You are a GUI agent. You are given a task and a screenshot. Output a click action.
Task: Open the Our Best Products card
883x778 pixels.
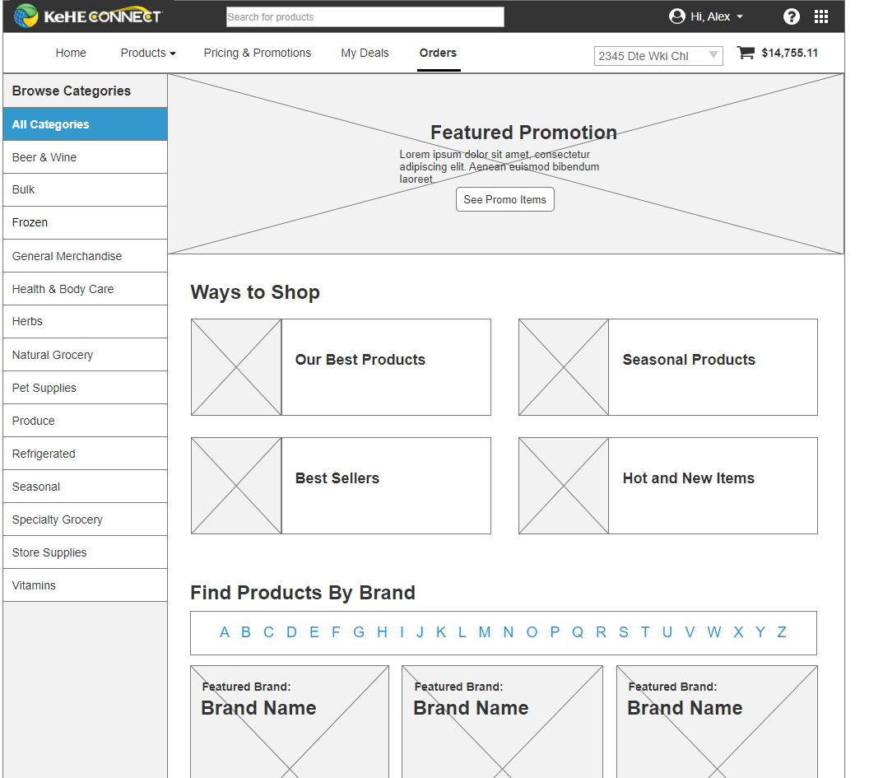coord(342,367)
